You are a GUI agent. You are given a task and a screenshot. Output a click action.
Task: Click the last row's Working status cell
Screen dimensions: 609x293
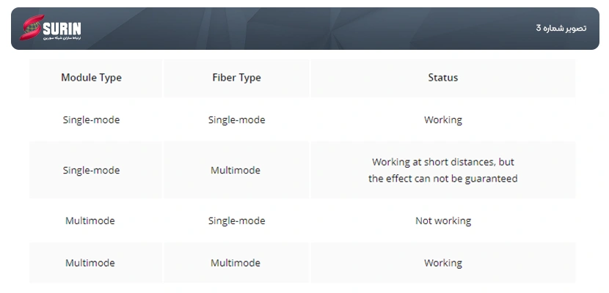(442, 263)
